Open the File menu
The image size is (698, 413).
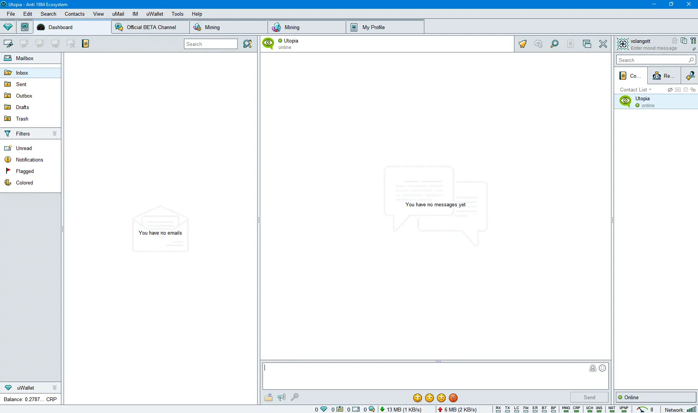11,14
